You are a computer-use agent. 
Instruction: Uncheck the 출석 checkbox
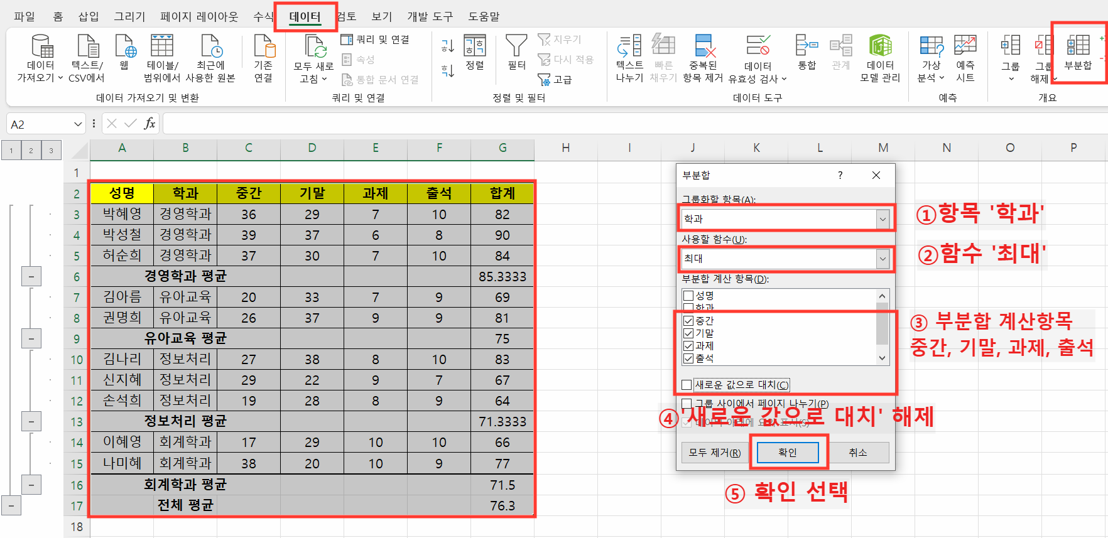[x=688, y=358]
